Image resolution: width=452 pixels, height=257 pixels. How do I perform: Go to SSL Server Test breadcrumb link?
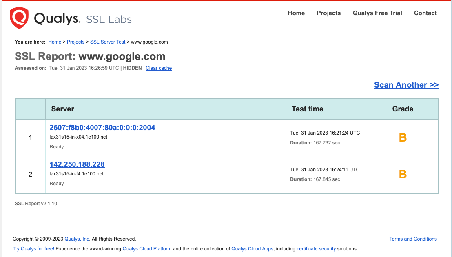click(x=108, y=42)
